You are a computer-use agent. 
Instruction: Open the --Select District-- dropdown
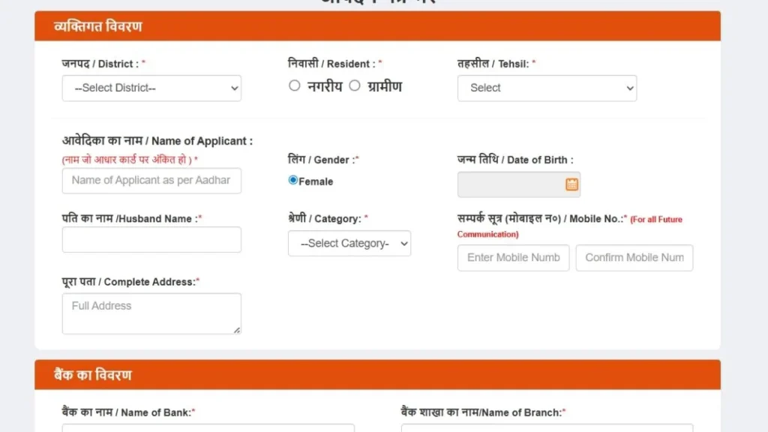click(x=151, y=88)
